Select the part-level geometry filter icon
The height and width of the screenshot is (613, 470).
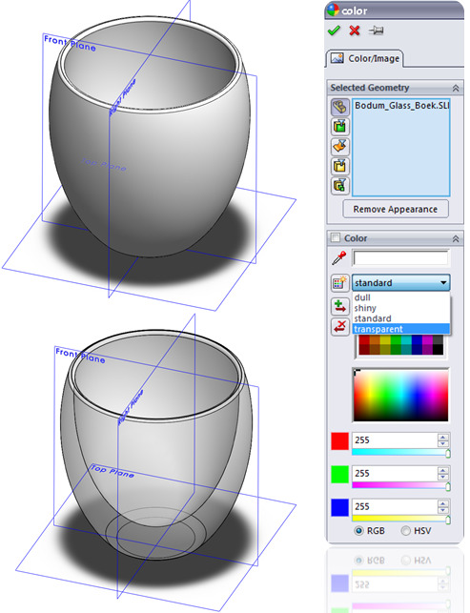340,107
